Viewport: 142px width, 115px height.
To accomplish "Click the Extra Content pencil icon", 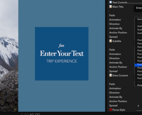I will (111, 75).
